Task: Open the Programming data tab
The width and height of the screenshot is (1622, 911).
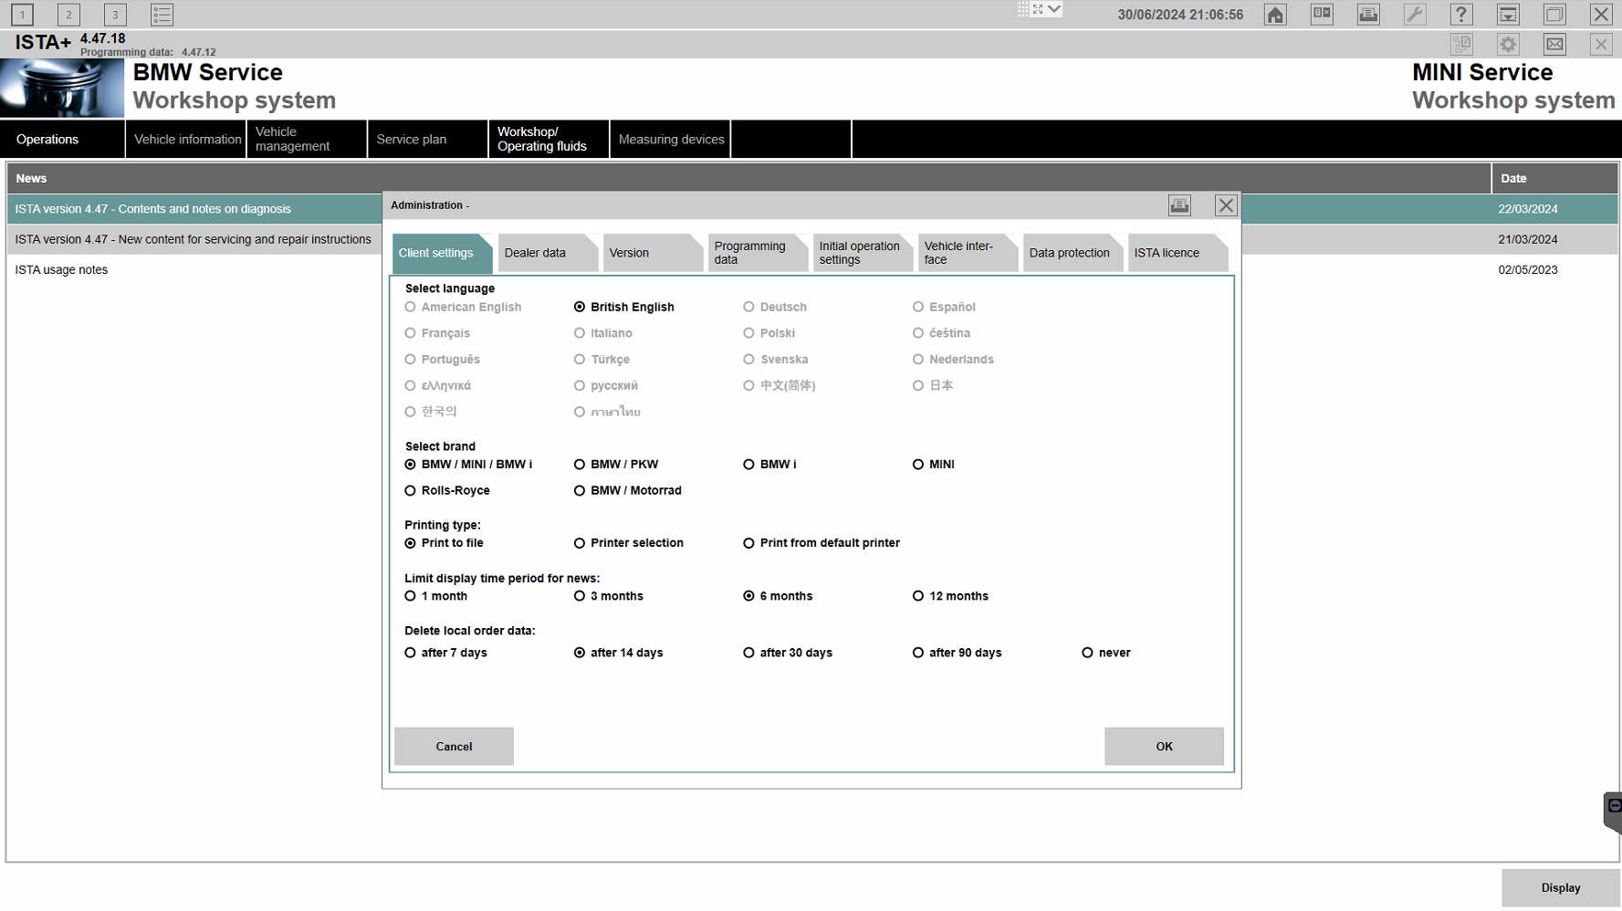Action: [x=757, y=253]
